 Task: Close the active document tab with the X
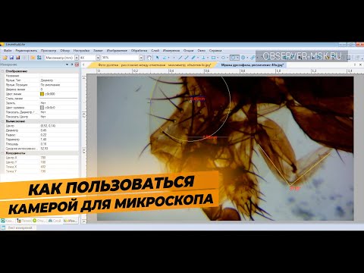pyautogui.click(x=360, y=64)
